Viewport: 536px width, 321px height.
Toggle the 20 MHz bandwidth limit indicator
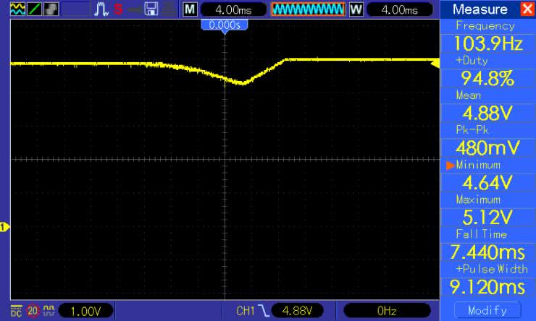(32, 311)
